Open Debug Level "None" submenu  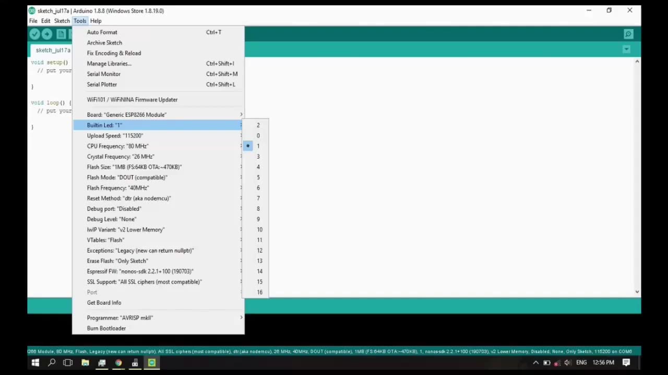[x=158, y=219]
